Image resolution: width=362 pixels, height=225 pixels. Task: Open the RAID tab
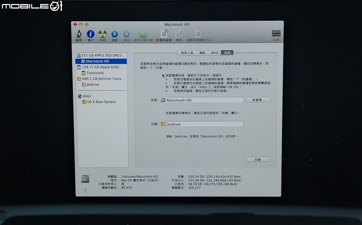pos(215,53)
